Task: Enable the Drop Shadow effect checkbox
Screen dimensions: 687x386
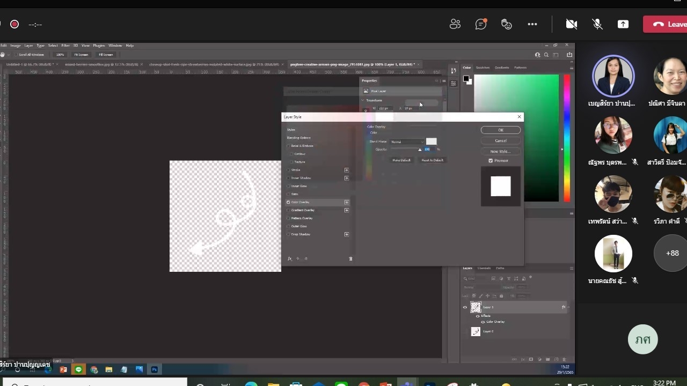Action: tap(288, 234)
